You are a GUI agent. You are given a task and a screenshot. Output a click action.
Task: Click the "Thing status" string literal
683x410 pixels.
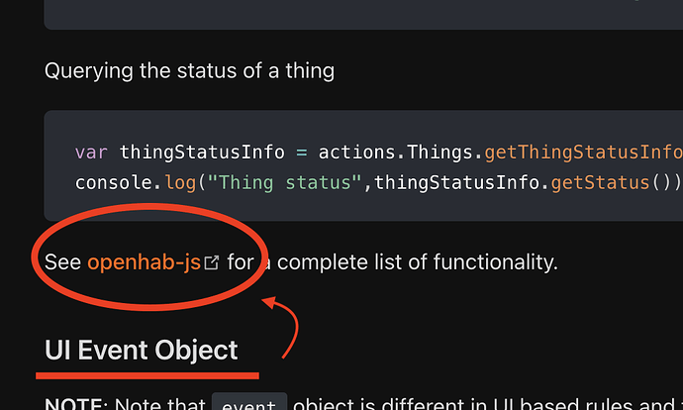click(284, 182)
